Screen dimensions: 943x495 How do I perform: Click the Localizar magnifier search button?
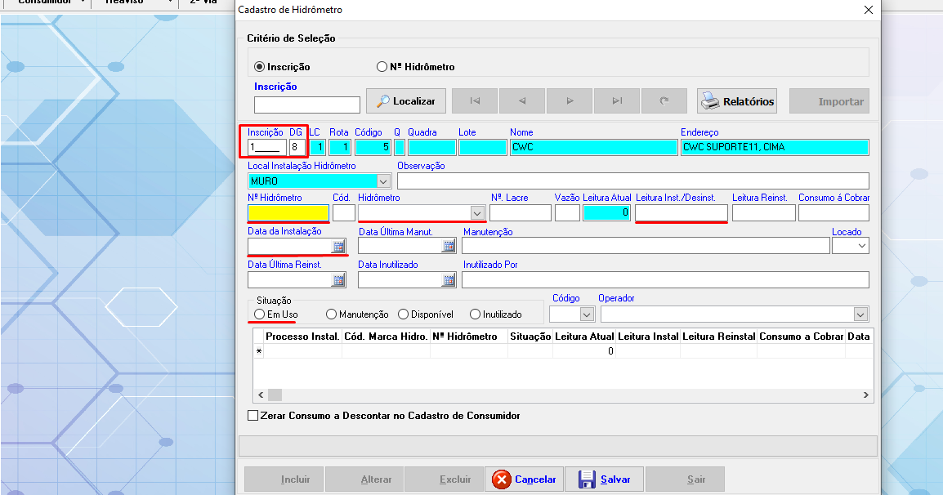click(x=406, y=101)
